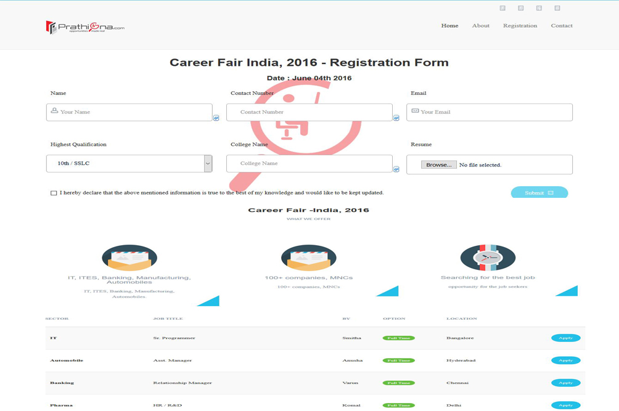The width and height of the screenshot is (619, 411).
Task: Open the Registration menu item
Action: (x=520, y=26)
